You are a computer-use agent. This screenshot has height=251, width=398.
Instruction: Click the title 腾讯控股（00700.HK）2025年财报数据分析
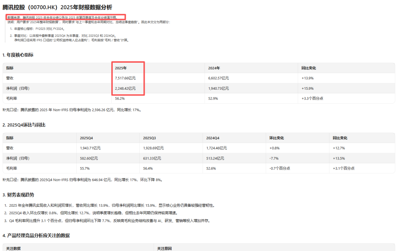tap(57, 7)
